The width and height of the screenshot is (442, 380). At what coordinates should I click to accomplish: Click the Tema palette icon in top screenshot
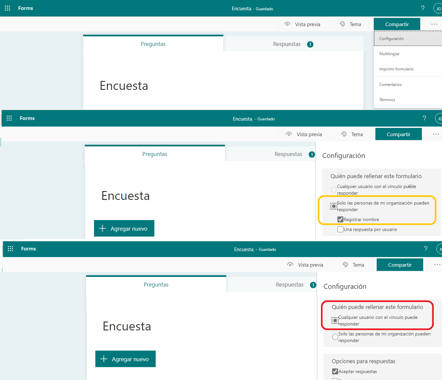(342, 24)
